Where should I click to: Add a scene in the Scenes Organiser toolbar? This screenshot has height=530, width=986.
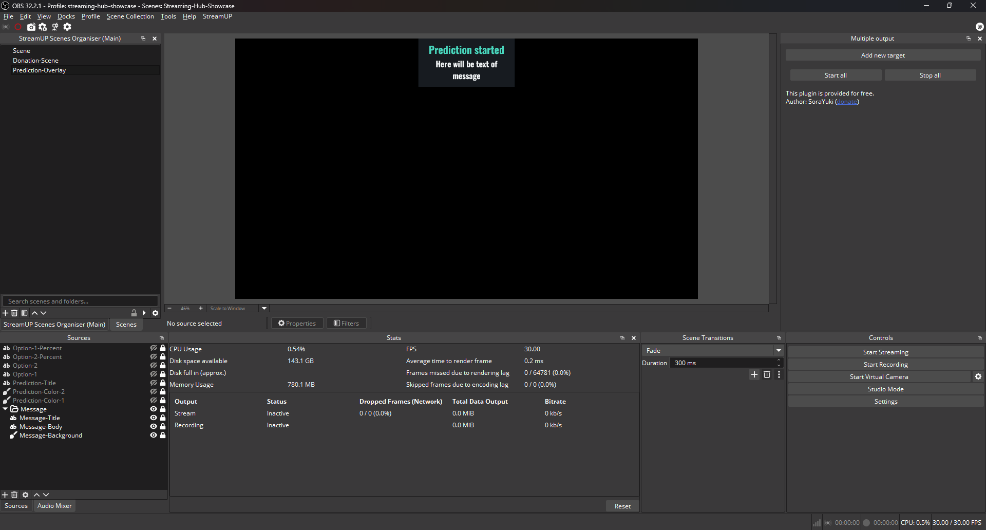[x=6, y=313]
